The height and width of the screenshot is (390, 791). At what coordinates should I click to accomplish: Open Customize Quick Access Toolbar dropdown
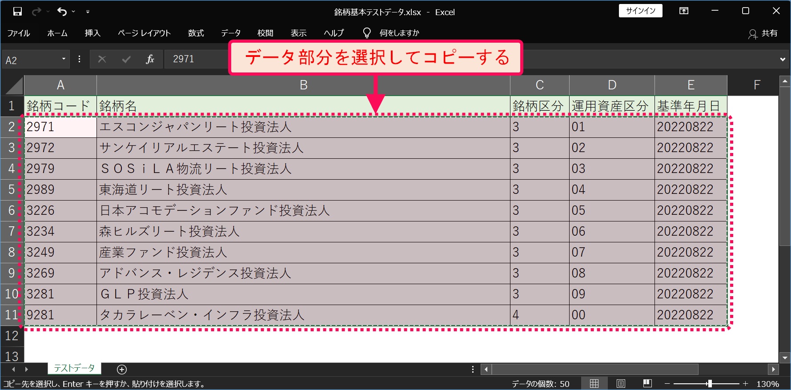(x=88, y=12)
